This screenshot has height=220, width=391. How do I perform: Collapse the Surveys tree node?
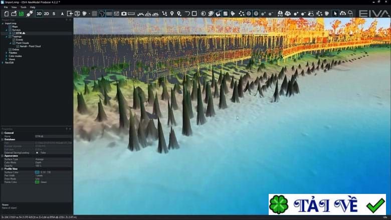[x=7, y=30]
